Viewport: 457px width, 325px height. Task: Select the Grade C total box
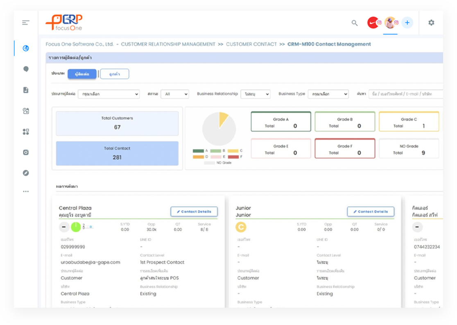click(409, 122)
